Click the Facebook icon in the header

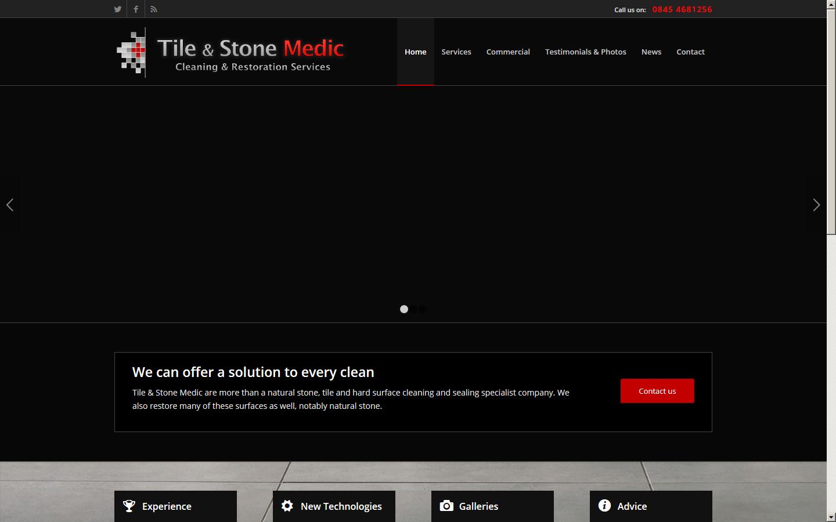click(x=135, y=9)
